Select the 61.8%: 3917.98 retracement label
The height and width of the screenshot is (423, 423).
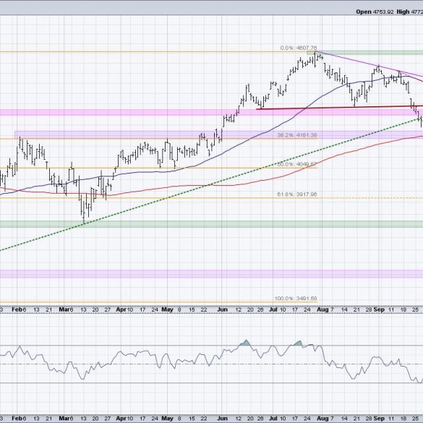pos(297,195)
